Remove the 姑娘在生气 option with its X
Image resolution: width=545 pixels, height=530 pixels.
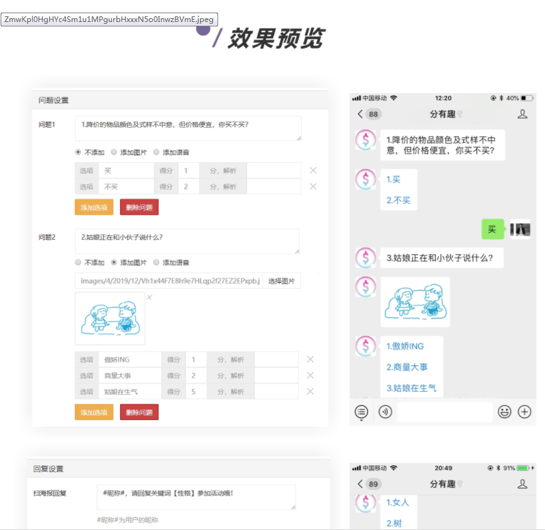(x=310, y=392)
